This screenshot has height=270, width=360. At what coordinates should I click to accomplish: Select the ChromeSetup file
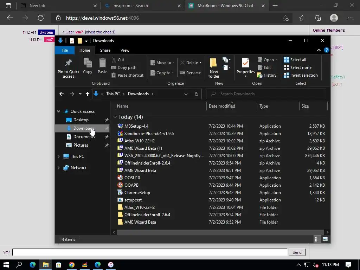click(137, 192)
